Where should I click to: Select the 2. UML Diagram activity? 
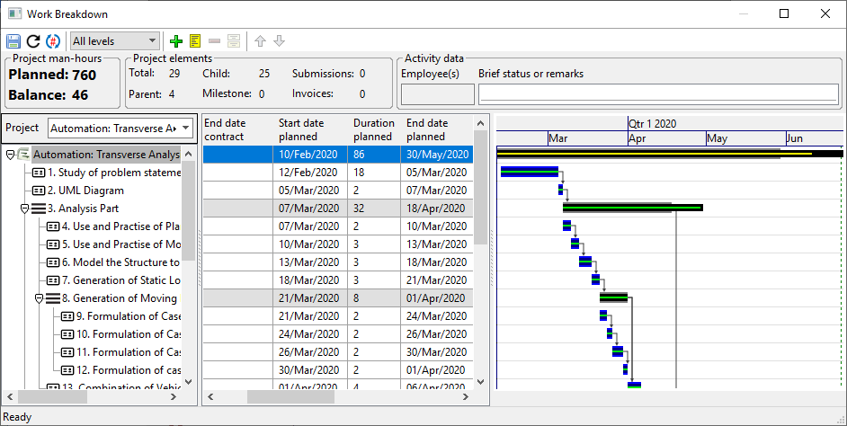(x=85, y=191)
